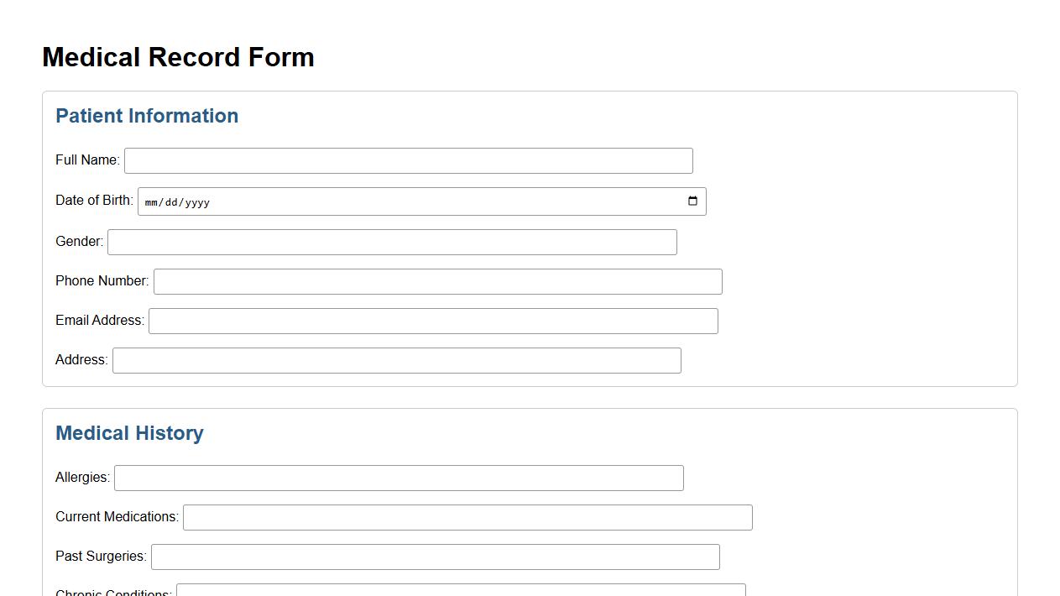This screenshot has height=596, width=1060.
Task: Click the Gender label text
Action: coord(78,241)
